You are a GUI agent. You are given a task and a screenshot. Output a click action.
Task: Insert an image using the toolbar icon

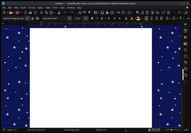(103, 12)
